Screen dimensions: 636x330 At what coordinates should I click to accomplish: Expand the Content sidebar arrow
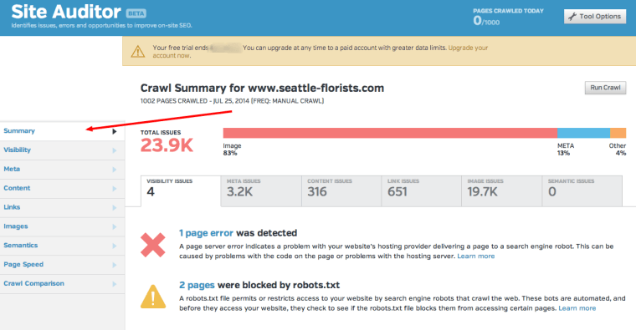click(115, 188)
